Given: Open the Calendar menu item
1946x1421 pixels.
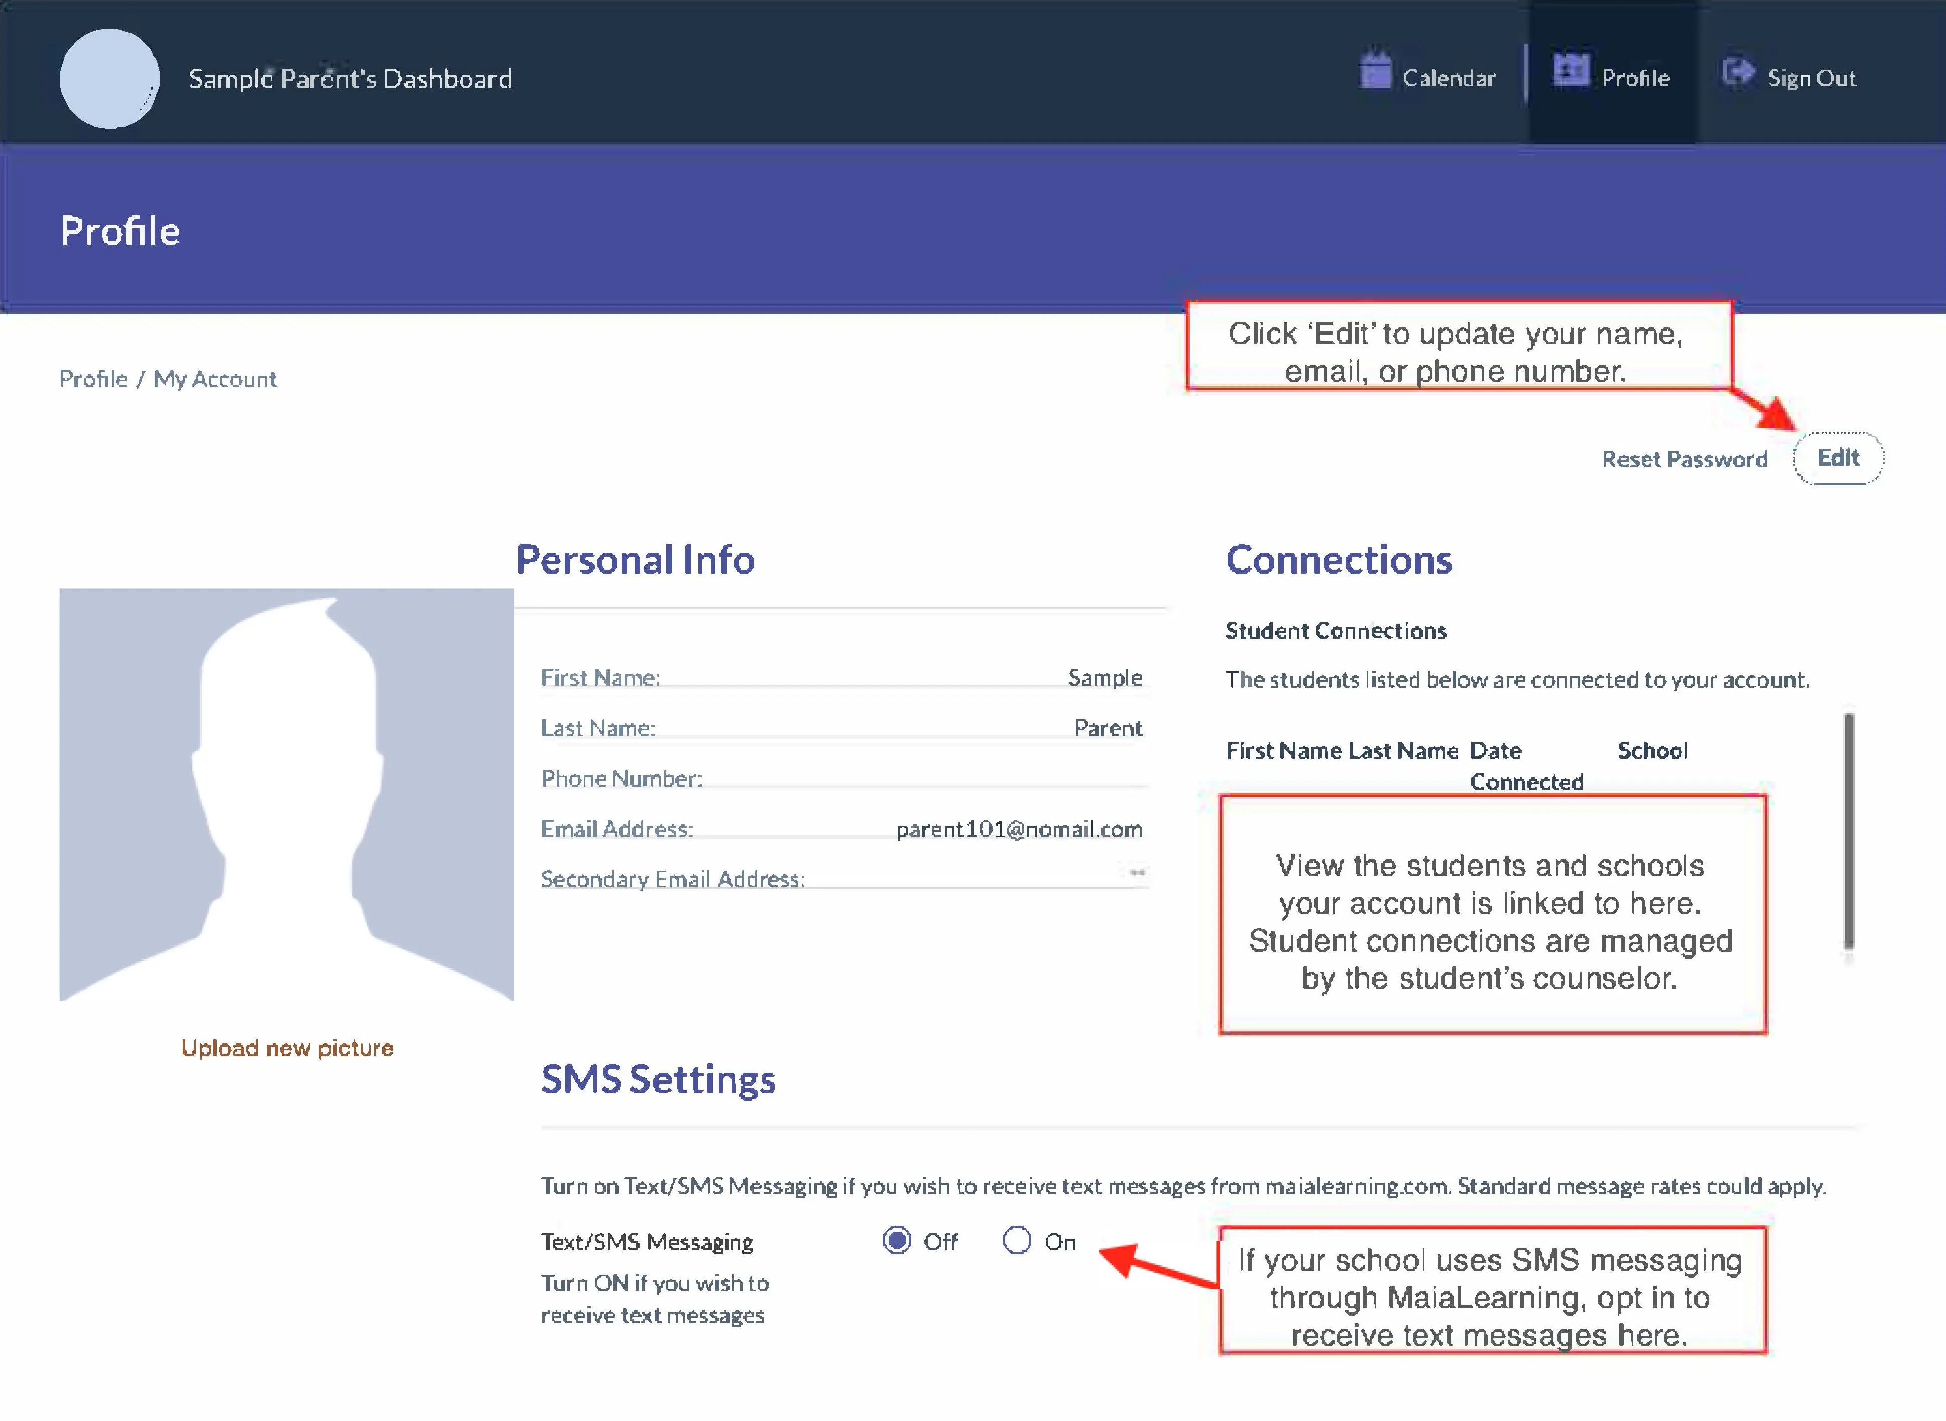Looking at the screenshot, I should [1449, 78].
